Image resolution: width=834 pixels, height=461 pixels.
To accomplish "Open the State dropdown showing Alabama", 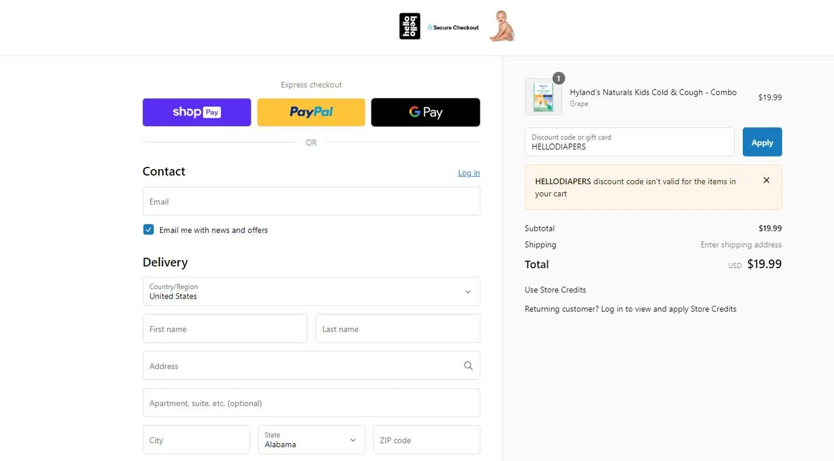I will 311,440.
